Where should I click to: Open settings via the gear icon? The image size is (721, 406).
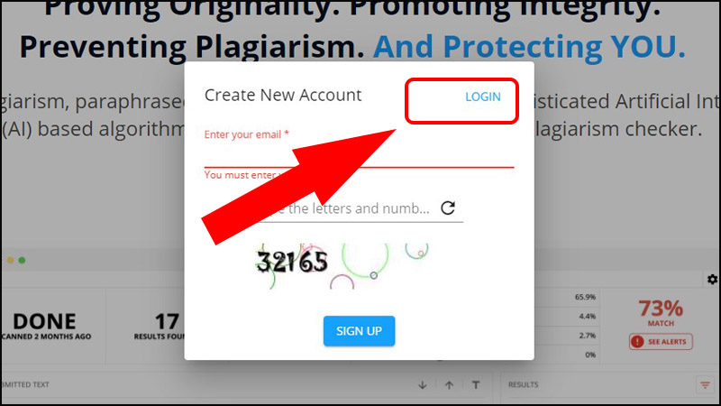point(712,279)
